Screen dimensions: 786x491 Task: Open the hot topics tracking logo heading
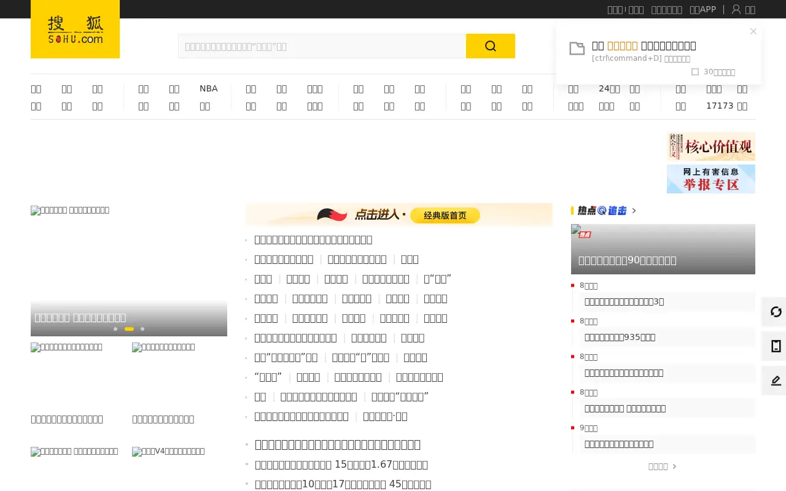pos(602,211)
